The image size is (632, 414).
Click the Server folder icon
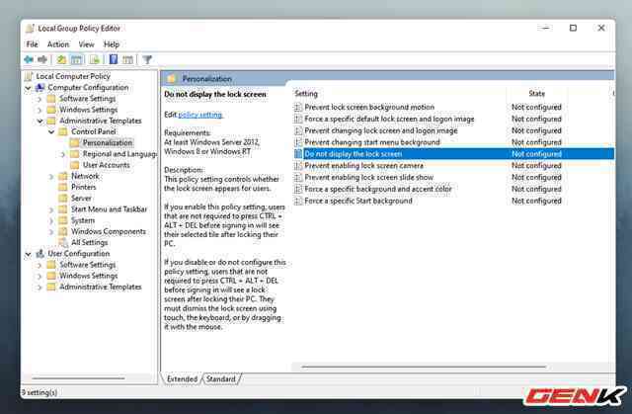63,198
